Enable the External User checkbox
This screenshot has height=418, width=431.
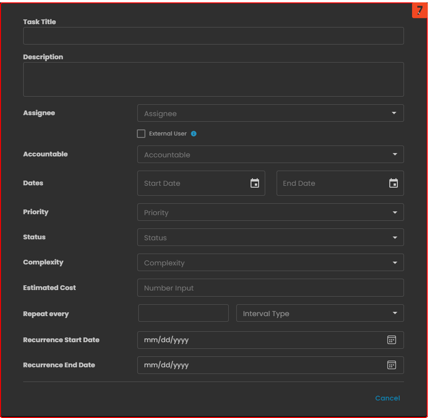point(141,134)
